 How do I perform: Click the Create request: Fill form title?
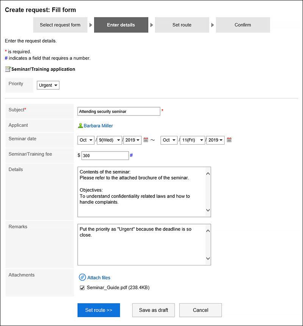(41, 10)
